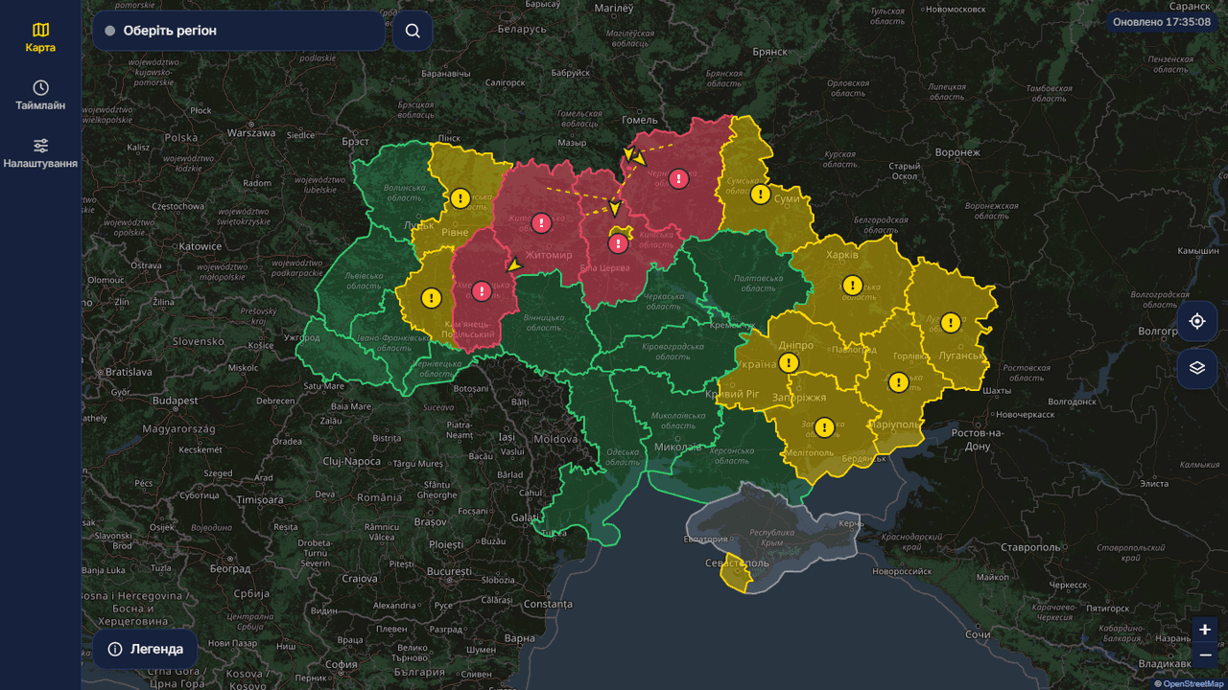Click the Миколаївська область label
This screenshot has height=690, width=1228.
[678, 420]
